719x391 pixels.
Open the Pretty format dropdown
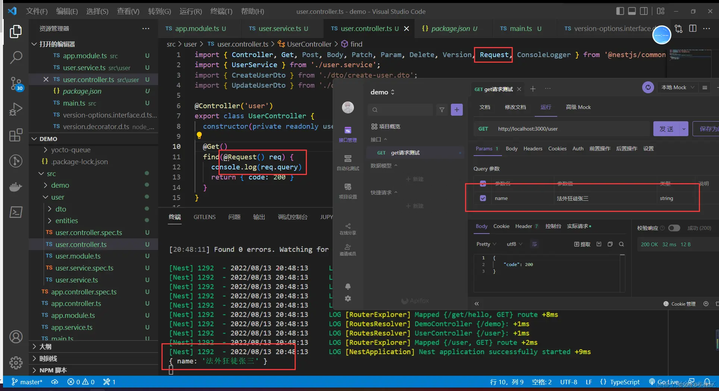(x=486, y=244)
